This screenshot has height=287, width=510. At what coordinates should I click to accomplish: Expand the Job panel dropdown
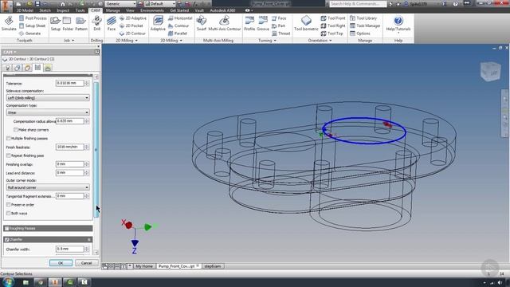tap(69, 41)
